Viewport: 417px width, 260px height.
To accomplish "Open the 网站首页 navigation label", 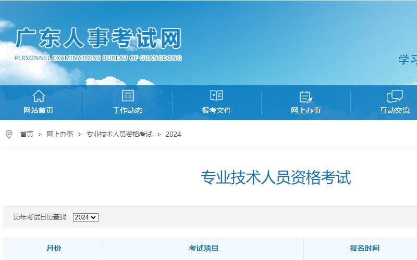I will coord(39,110).
